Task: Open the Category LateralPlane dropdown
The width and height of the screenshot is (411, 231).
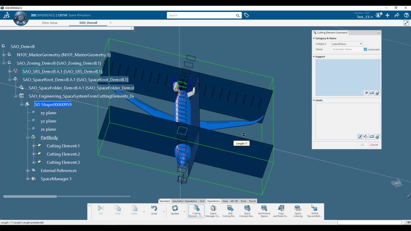Action: pyautogui.click(x=347, y=44)
